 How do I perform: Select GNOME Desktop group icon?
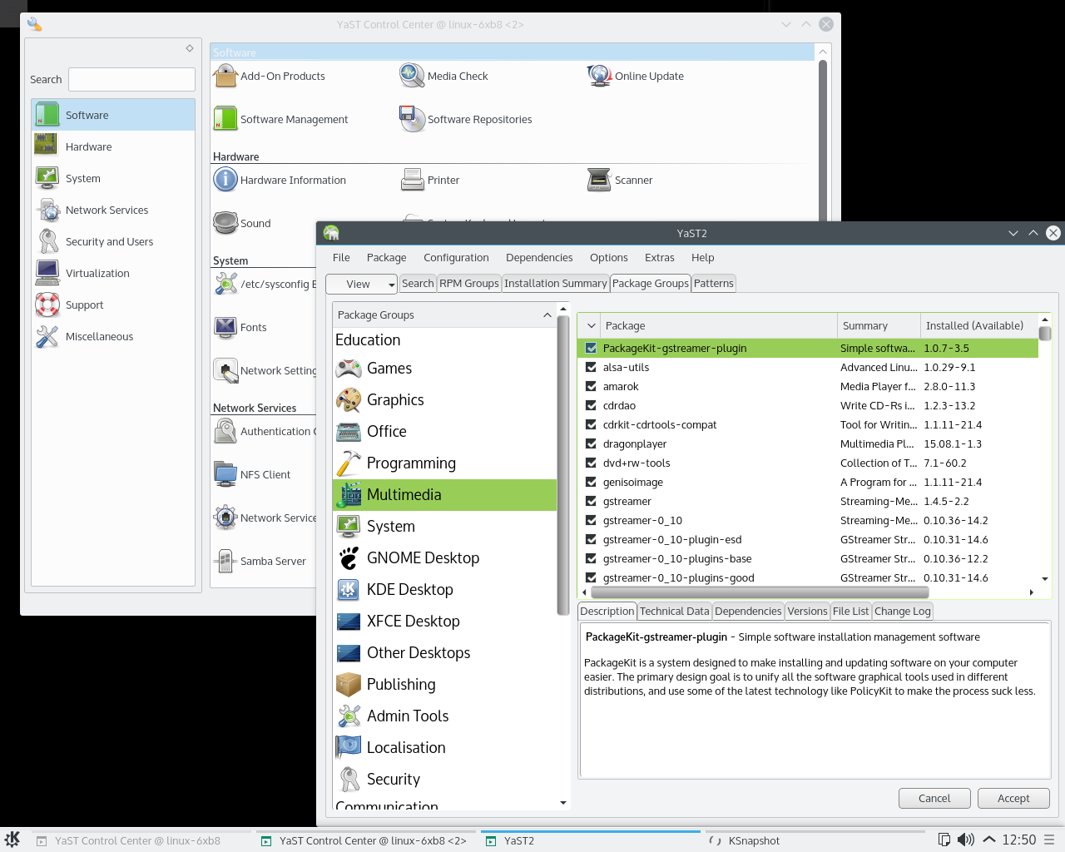[x=349, y=557]
